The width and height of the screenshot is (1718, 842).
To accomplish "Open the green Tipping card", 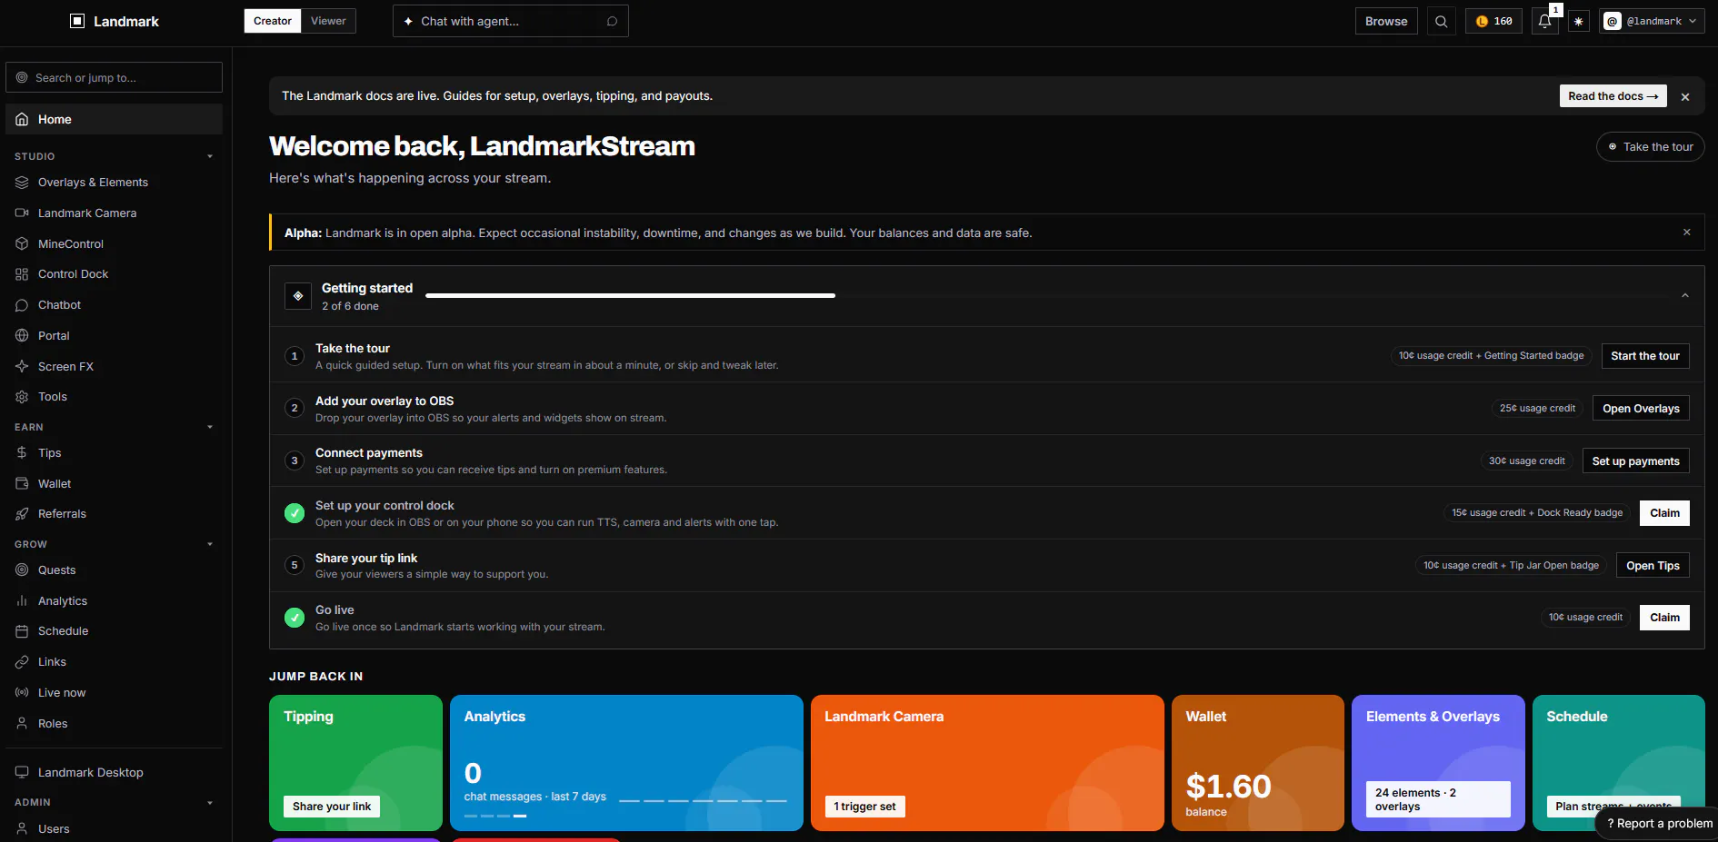I will tap(355, 763).
